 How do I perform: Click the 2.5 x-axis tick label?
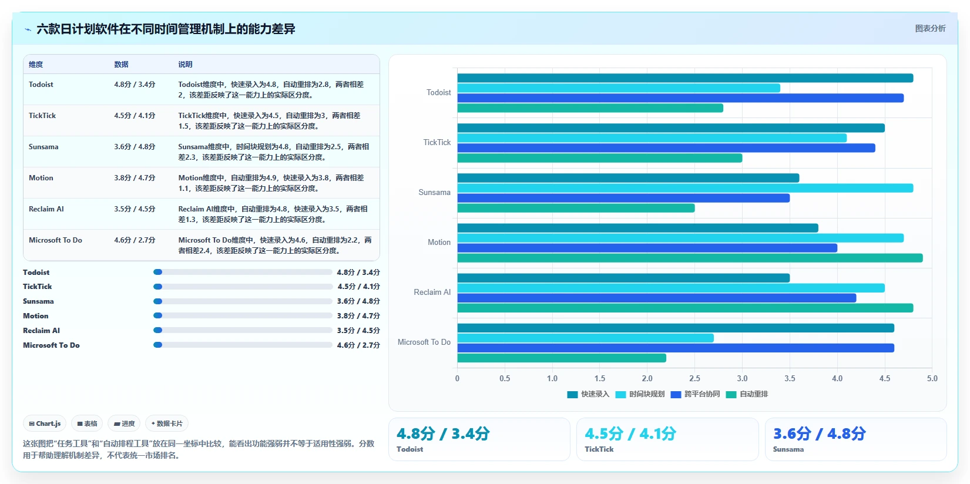(694, 379)
